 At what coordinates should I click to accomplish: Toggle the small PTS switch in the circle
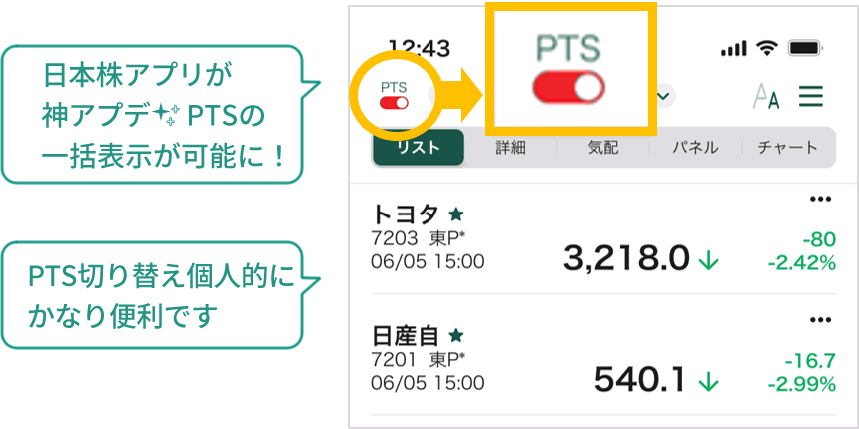click(394, 102)
